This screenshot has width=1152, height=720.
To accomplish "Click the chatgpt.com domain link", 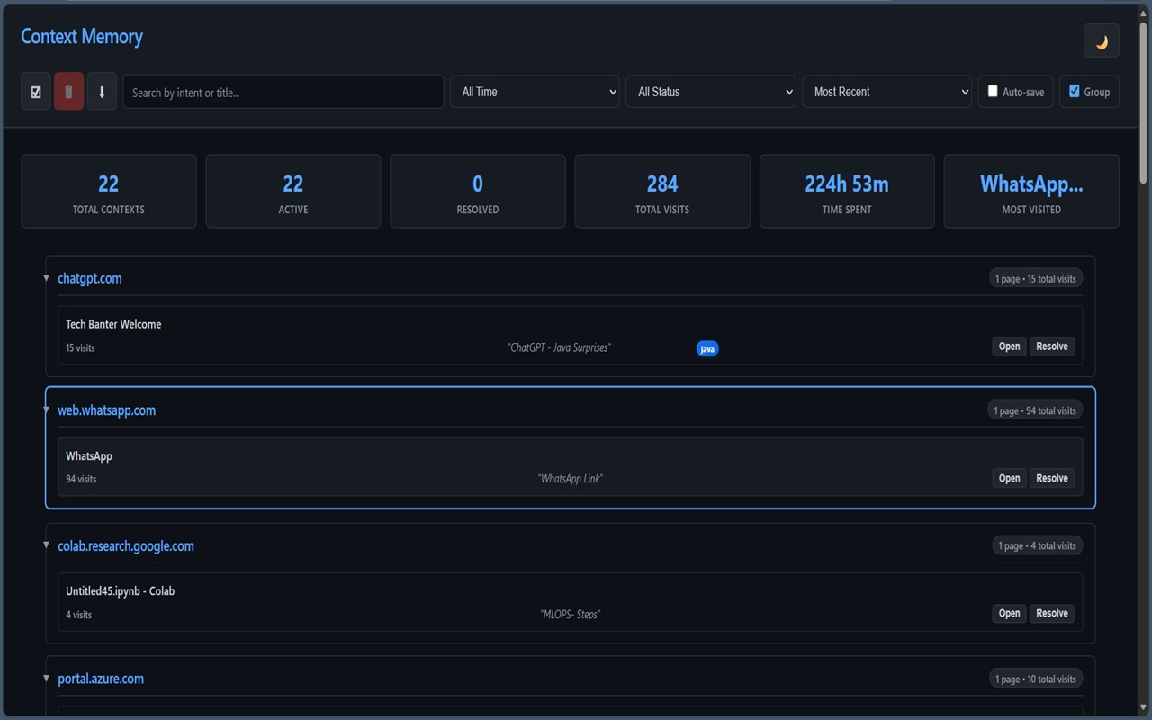I will pyautogui.click(x=90, y=278).
